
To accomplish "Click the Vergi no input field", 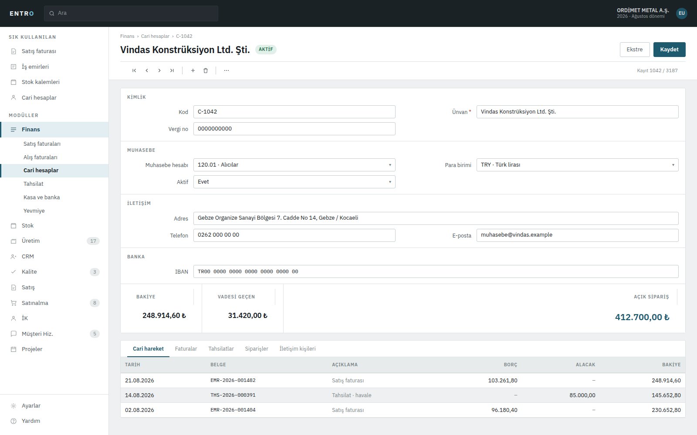I will coord(294,129).
